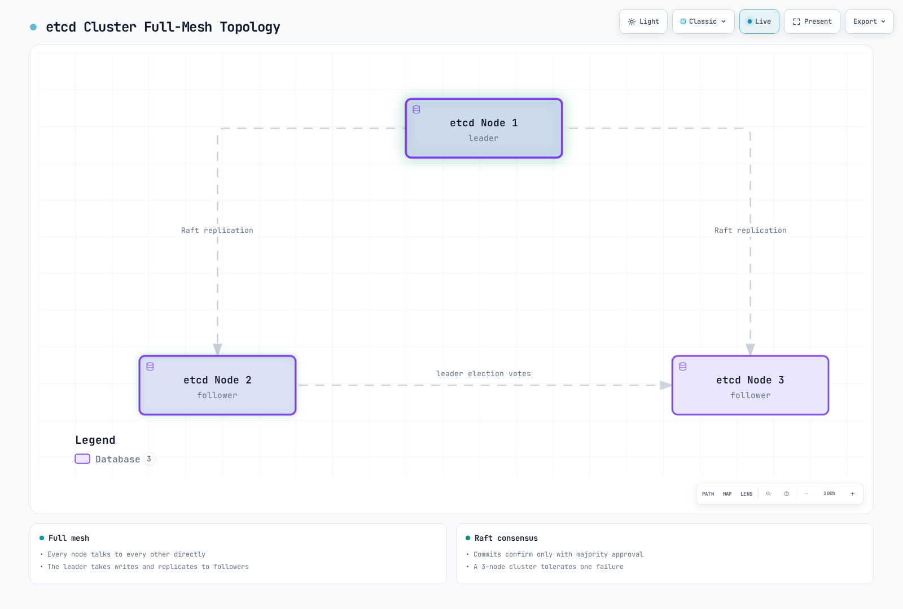Toggle PATH mode in the canvas toolbar
The image size is (903, 609).
pyautogui.click(x=708, y=494)
